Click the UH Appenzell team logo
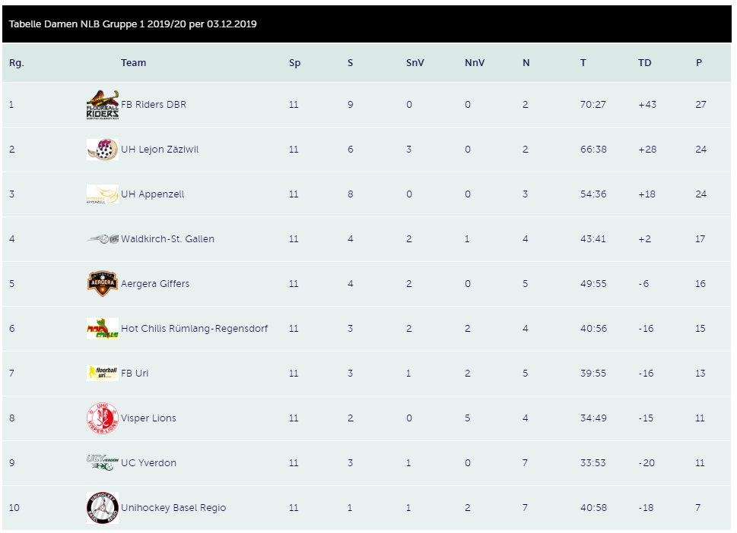The image size is (737, 533). click(102, 194)
